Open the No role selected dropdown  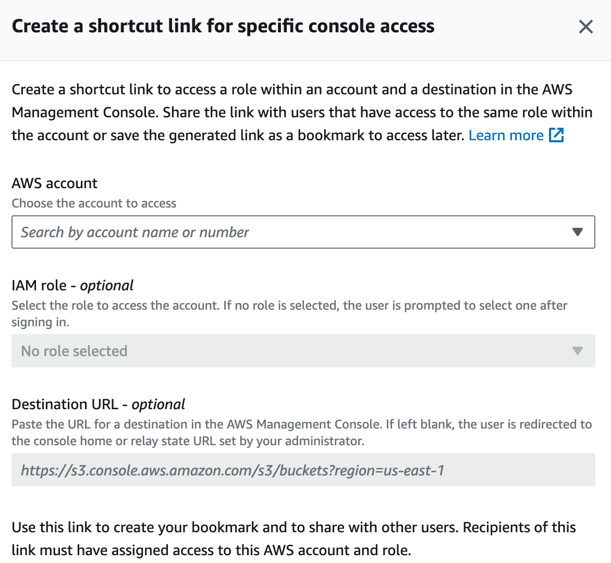coord(303,351)
